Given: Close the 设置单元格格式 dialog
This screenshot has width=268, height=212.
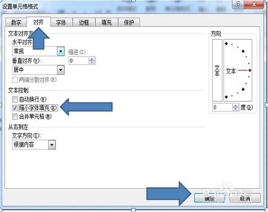Looking at the screenshot, I should pyautogui.click(x=254, y=4).
